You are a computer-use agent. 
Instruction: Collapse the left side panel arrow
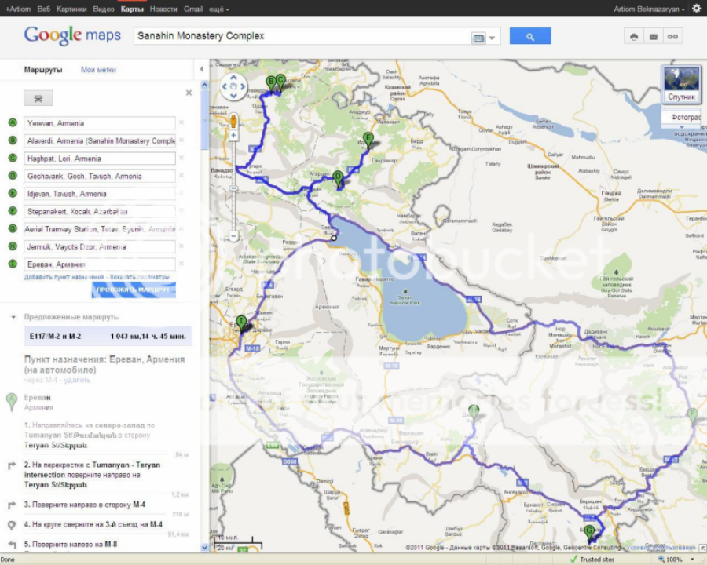pos(201,69)
